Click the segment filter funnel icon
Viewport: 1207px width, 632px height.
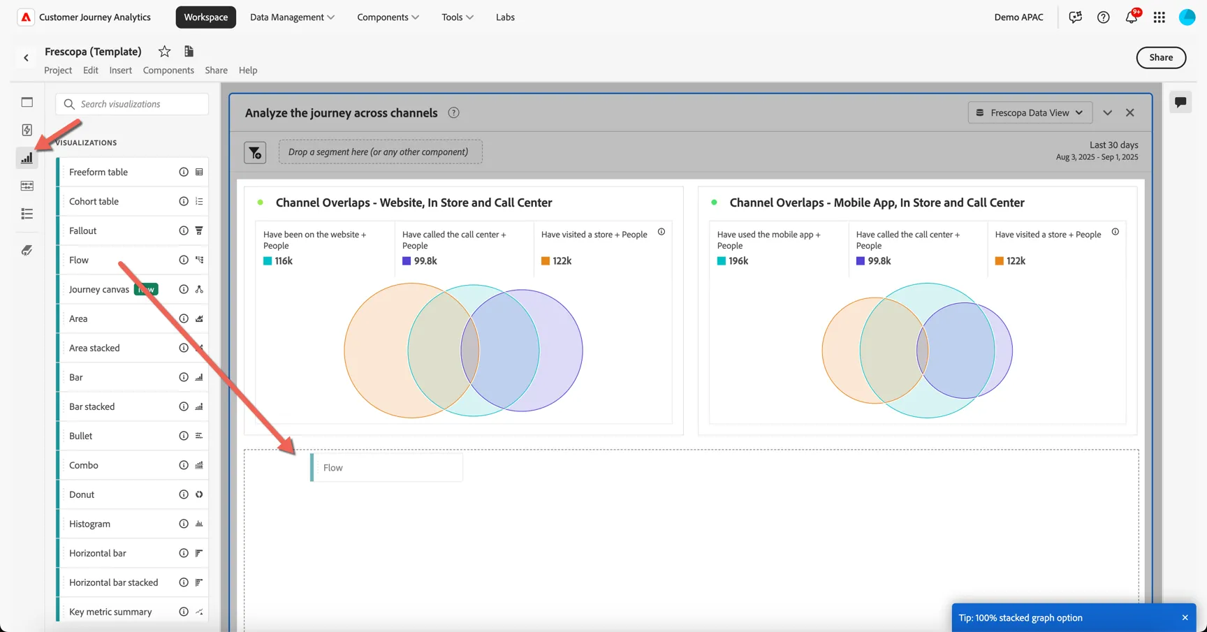coord(255,152)
